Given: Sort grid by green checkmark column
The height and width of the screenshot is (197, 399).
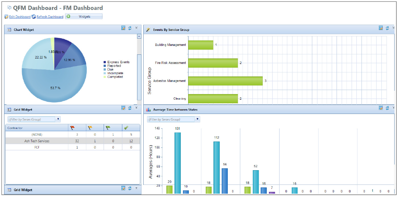Looking at the screenshot, I should (131, 128).
